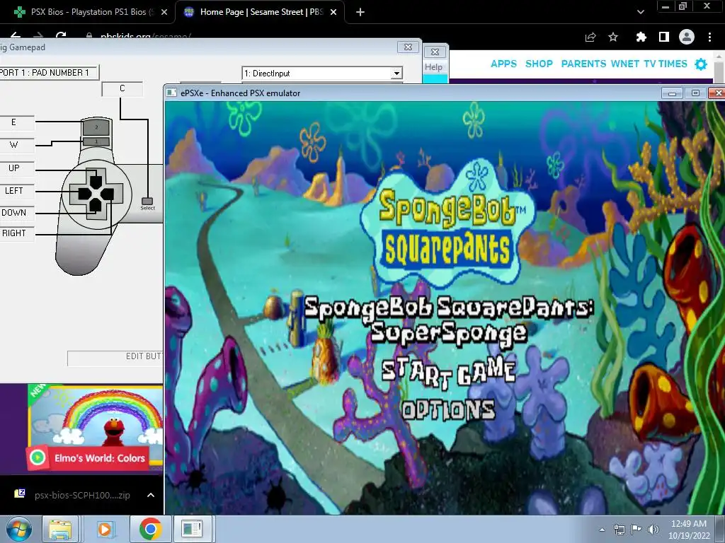Click the ePSXe title bar icon
The width and height of the screenshot is (725, 543).
coord(171,93)
